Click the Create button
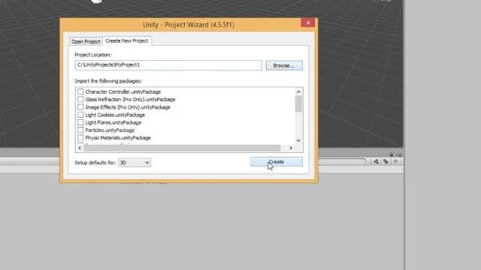 (277, 162)
